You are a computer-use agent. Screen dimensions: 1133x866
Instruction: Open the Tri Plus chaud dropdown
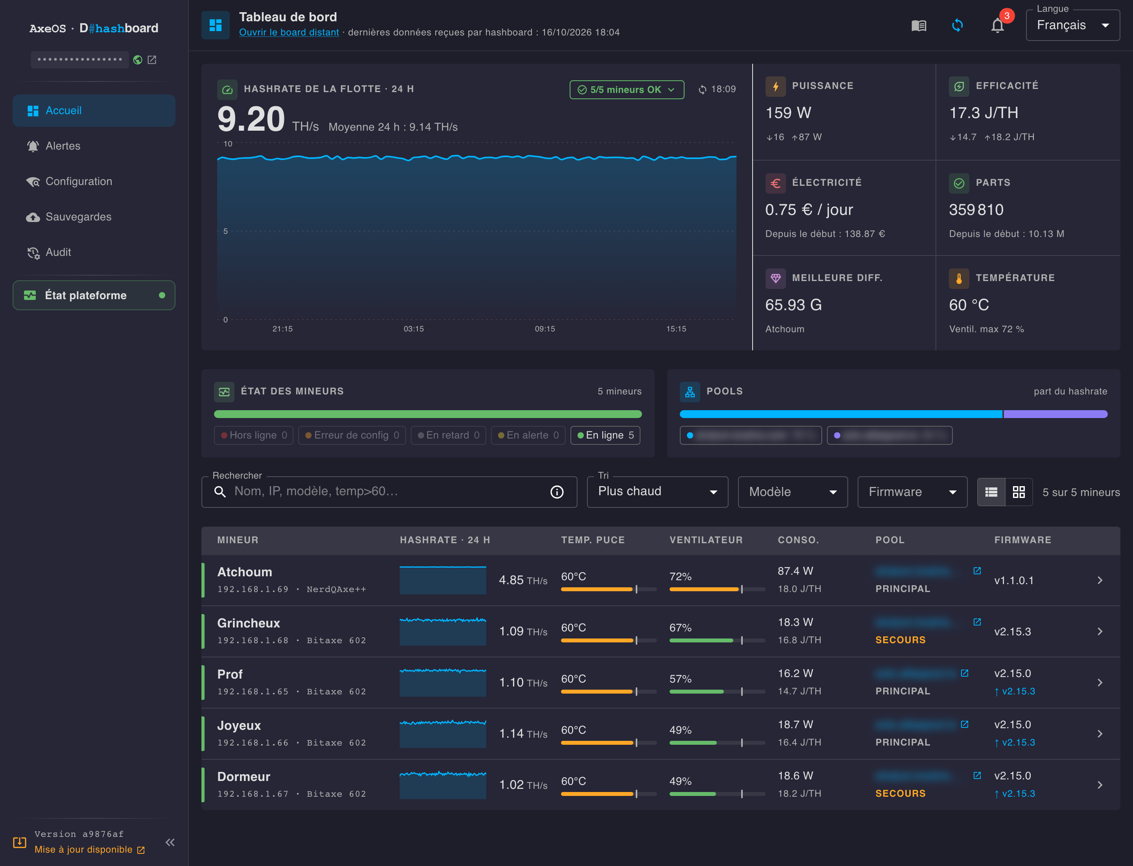pyautogui.click(x=657, y=492)
